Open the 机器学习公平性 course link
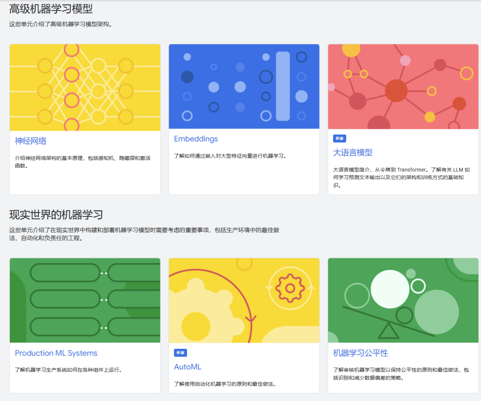Image resolution: width=481 pixels, height=401 pixels. pos(361,353)
